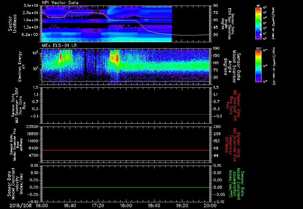Select the "NPI Vector Data" panel title

60,3
